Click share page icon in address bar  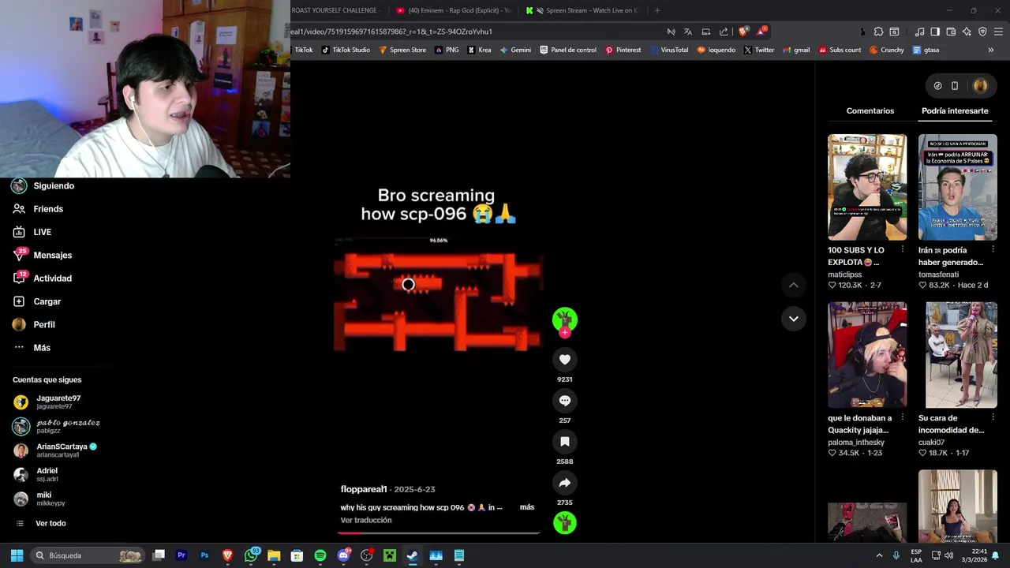pyautogui.click(x=724, y=32)
